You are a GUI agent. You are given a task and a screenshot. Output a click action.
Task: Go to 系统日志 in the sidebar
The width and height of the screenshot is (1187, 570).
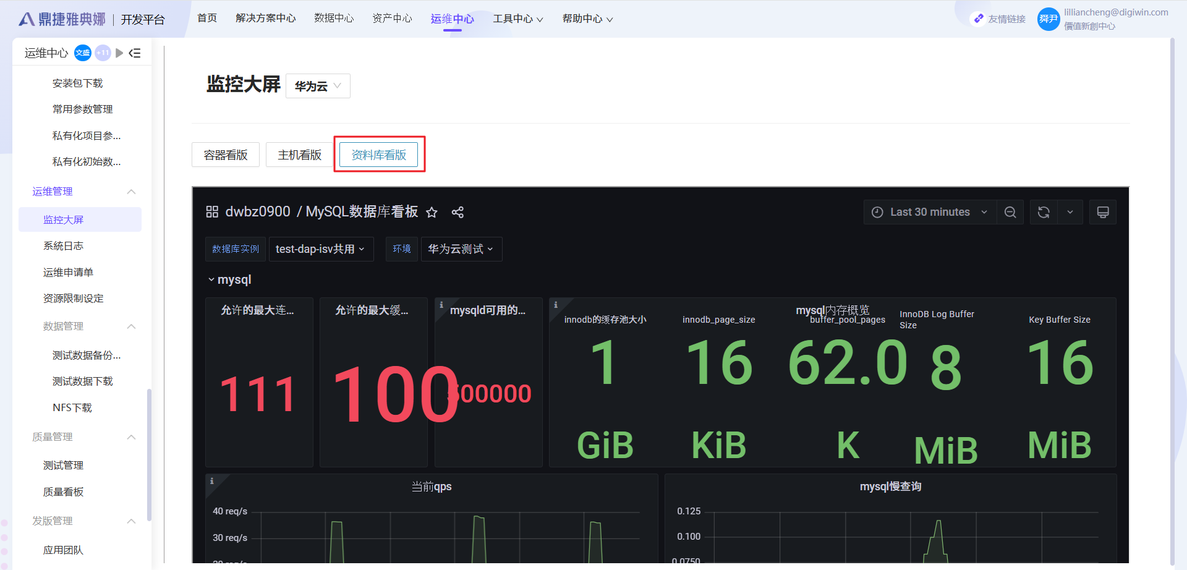coord(63,246)
